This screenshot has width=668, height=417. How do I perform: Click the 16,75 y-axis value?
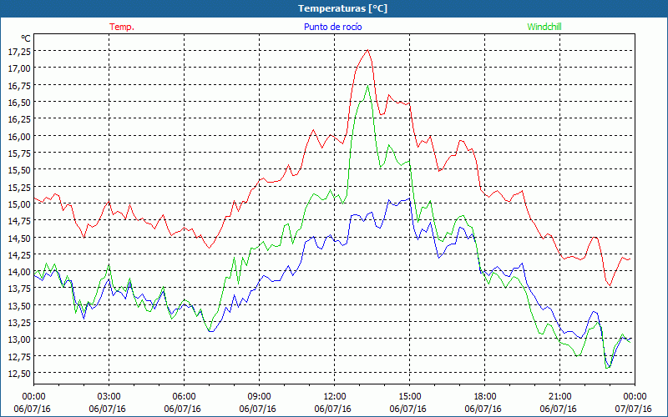click(x=18, y=85)
